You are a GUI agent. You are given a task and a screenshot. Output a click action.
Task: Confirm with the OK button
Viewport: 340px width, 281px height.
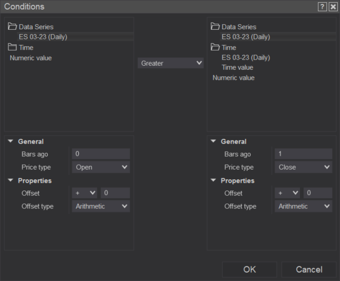250,270
